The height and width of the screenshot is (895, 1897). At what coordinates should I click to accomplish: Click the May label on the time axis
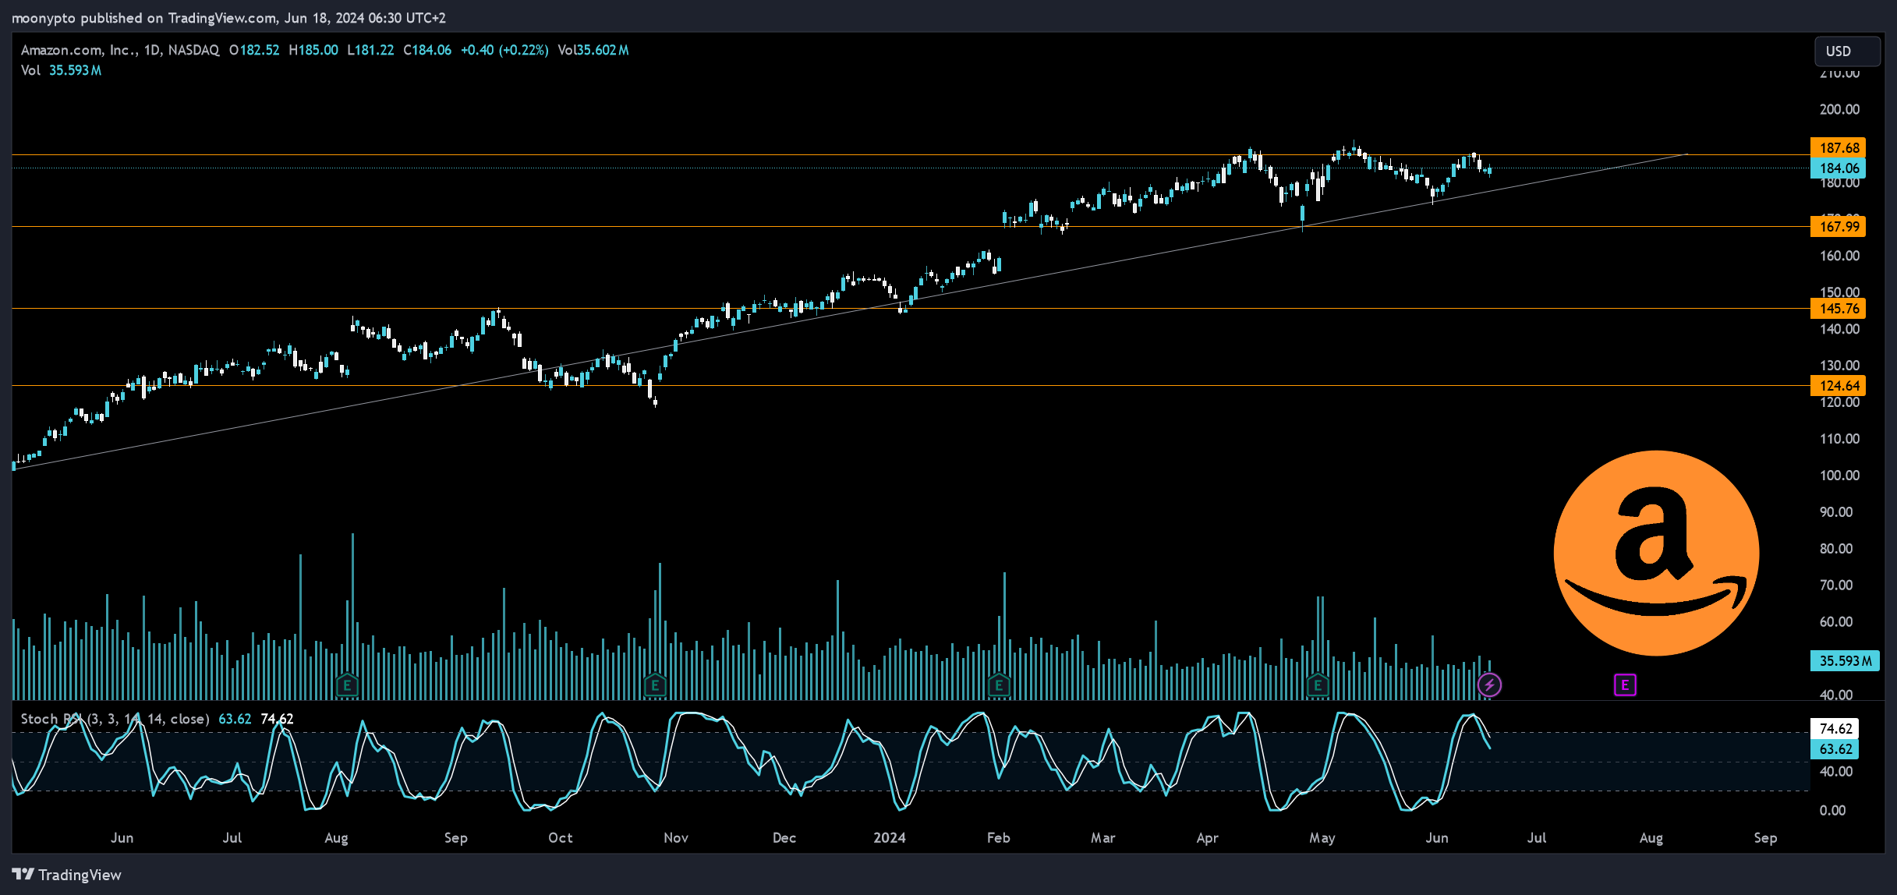[1322, 837]
